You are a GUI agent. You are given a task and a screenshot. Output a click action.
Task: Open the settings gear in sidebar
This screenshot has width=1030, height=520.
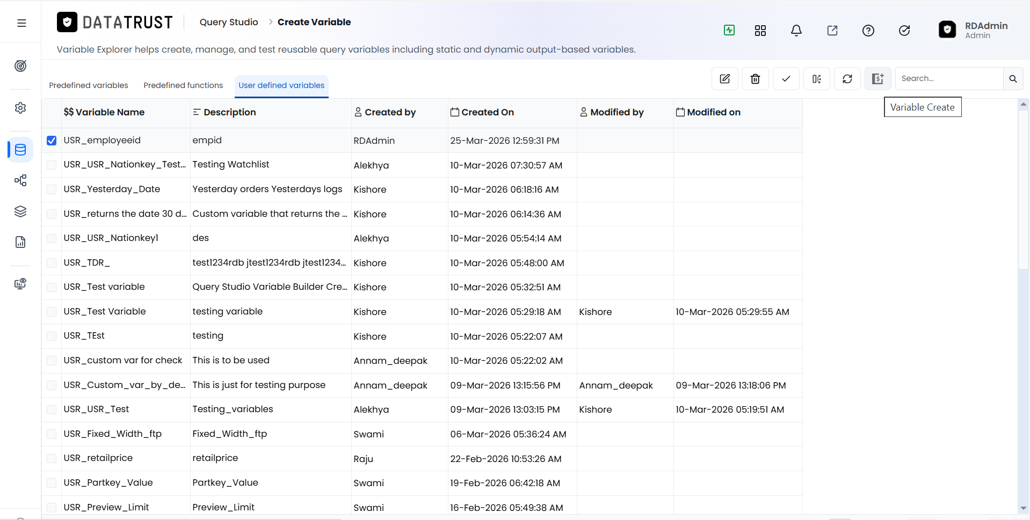(20, 108)
